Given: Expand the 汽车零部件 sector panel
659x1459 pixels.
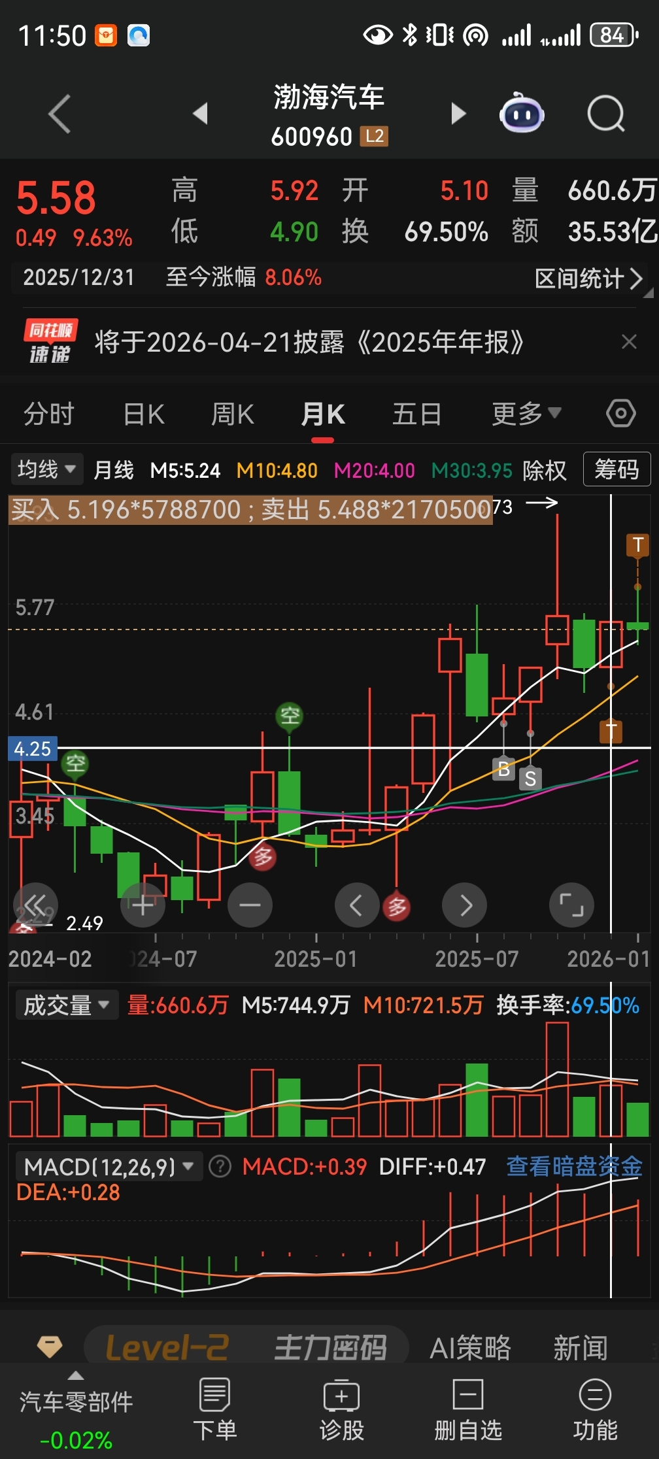Looking at the screenshot, I should [x=76, y=1412].
